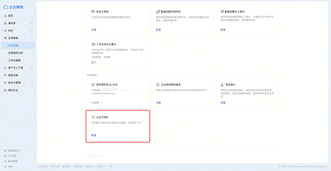Open the 首页 home icon

click(x=5, y=16)
